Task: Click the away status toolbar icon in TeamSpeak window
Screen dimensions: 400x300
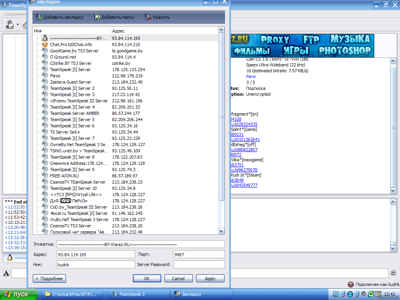Action: coord(10,25)
